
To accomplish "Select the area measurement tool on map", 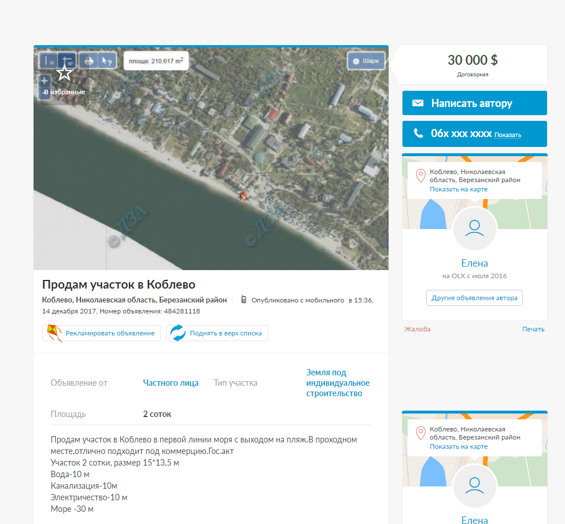I will click(68, 60).
